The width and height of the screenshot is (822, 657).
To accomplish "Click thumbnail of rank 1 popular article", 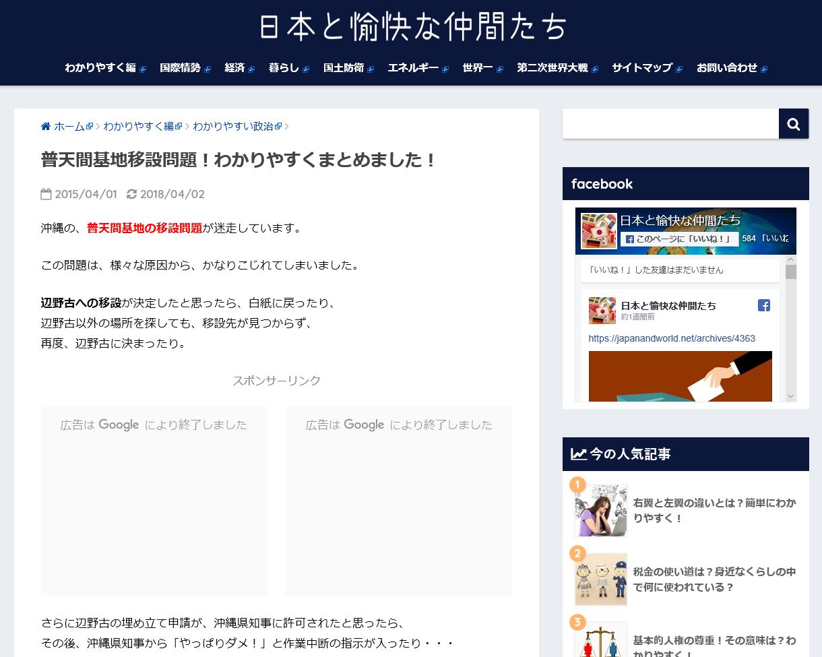I will [601, 510].
